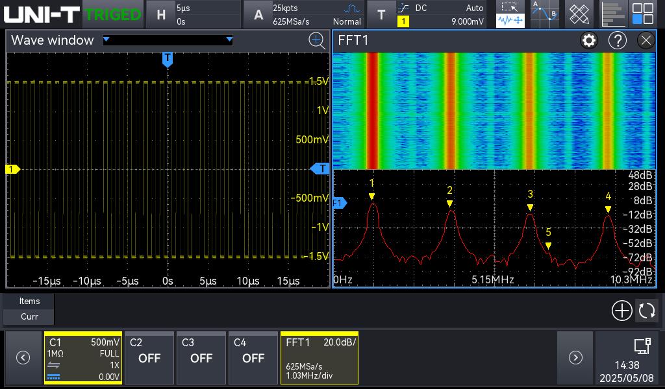Open the ruler and pencil measure tool
Screen dimensions: 665x389
[579, 14]
